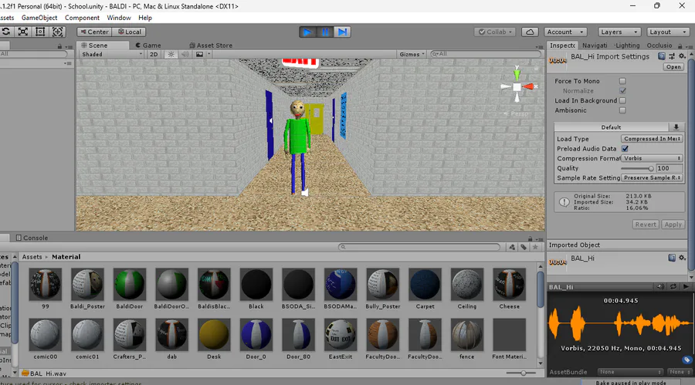695x385 pixels.
Task: Click the preset icon in Import Settings header
Action: [x=672, y=56]
